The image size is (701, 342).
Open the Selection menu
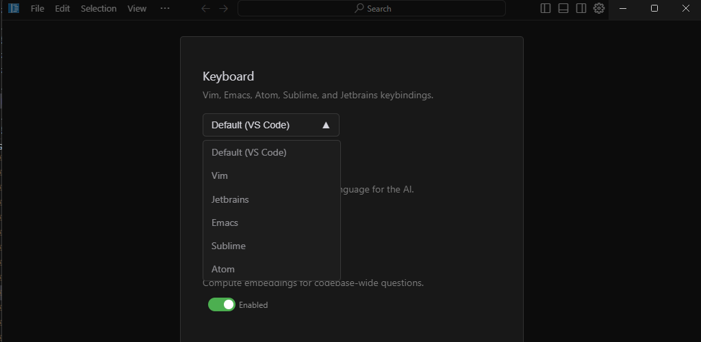[x=99, y=8]
